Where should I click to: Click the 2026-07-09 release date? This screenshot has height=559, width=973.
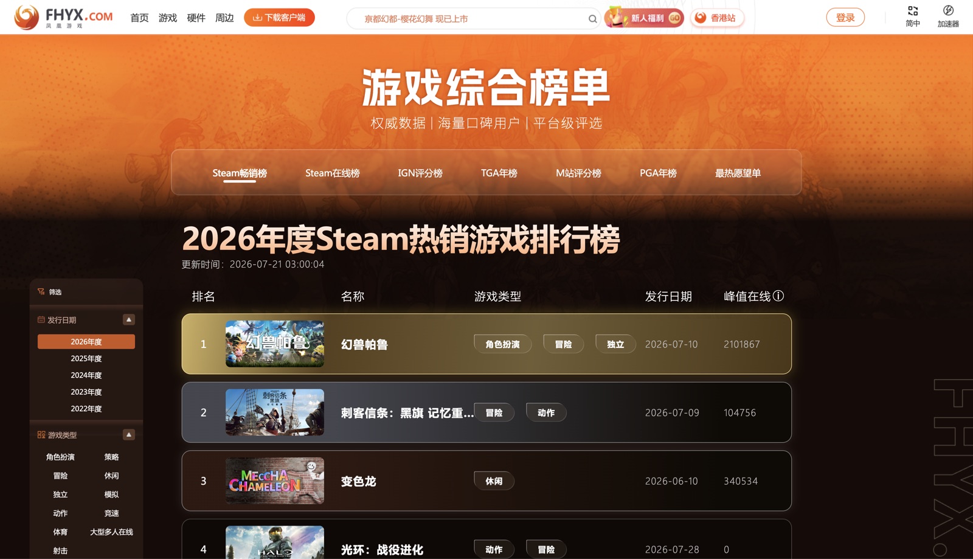coord(672,412)
